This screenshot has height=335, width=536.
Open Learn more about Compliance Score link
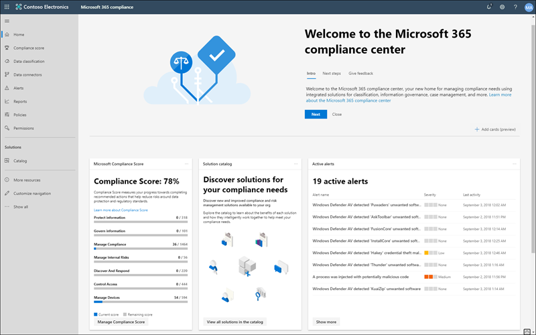point(121,210)
